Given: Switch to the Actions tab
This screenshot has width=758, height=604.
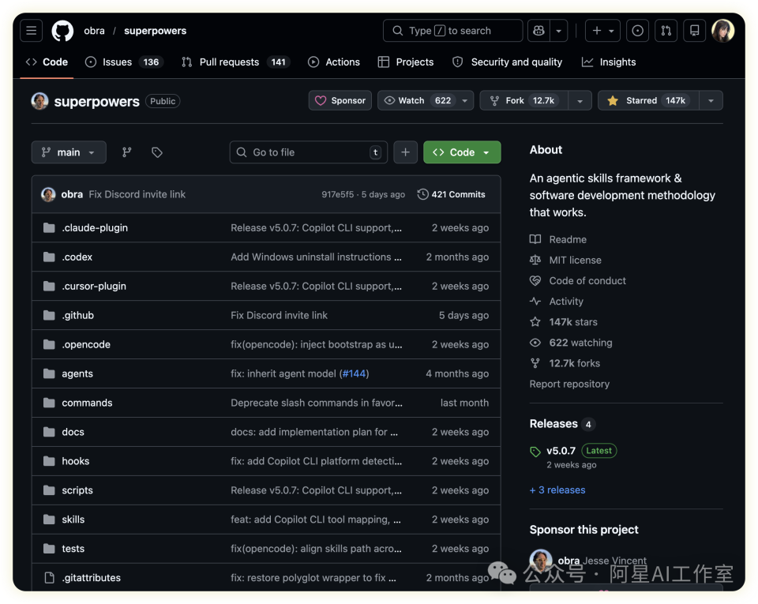Looking at the screenshot, I should [x=334, y=62].
